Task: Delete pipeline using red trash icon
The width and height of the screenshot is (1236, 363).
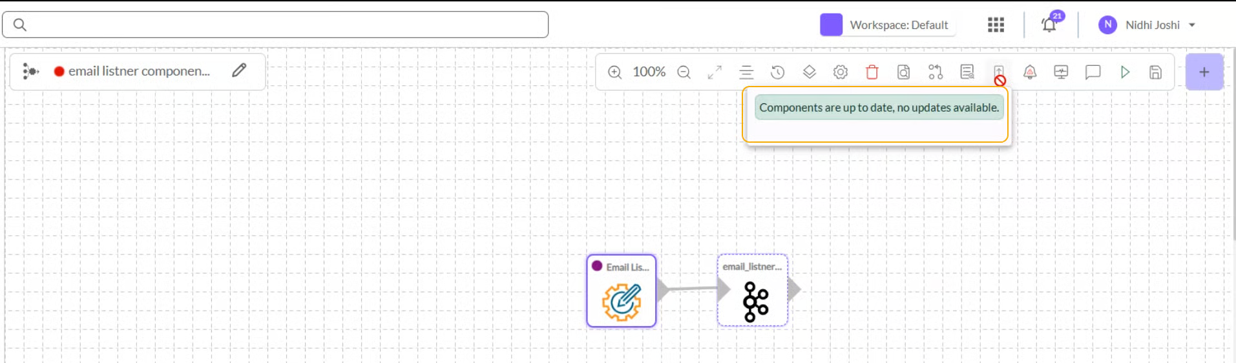Action: point(872,72)
